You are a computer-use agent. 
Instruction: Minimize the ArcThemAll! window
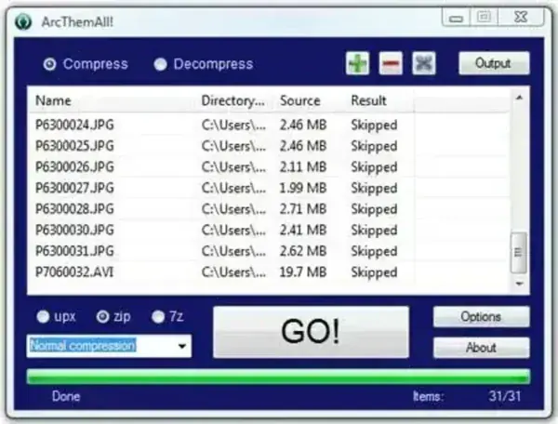457,18
